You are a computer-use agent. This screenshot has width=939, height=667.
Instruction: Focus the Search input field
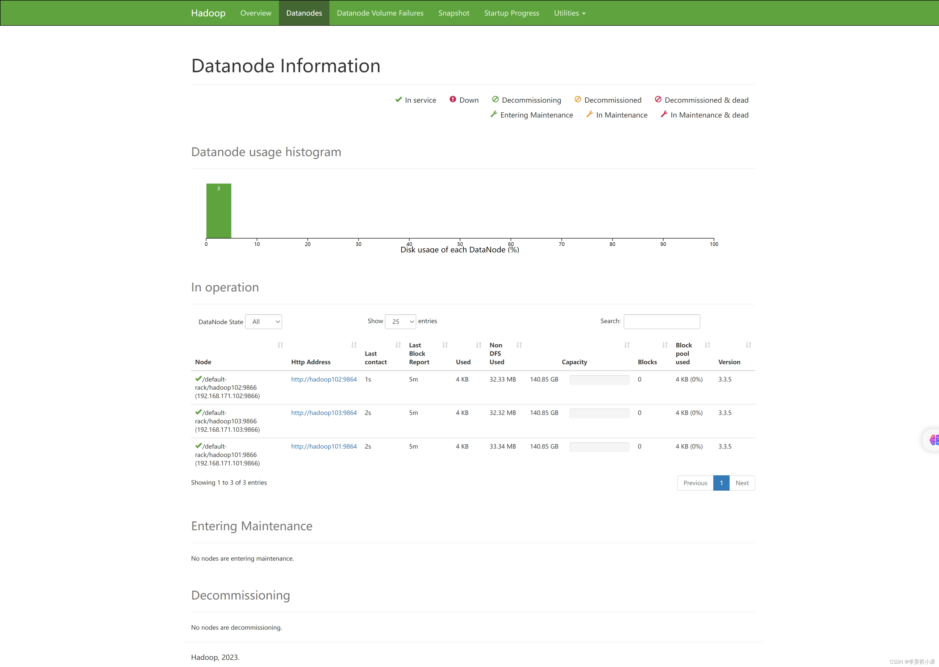(662, 322)
